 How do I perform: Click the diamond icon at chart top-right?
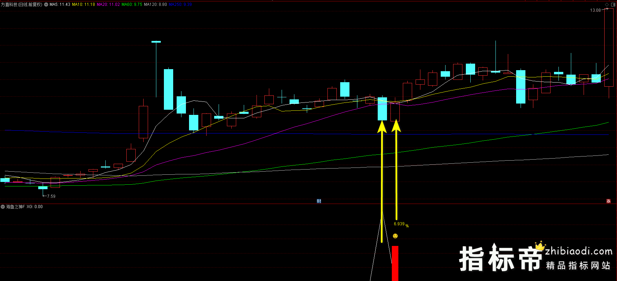coord(607,4)
